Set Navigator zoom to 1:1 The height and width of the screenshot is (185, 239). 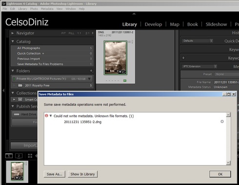point(79,33)
